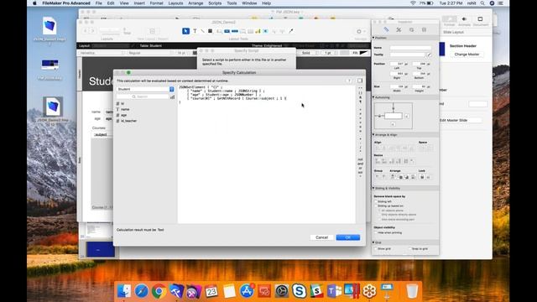Open the Layouts menu

175,3
